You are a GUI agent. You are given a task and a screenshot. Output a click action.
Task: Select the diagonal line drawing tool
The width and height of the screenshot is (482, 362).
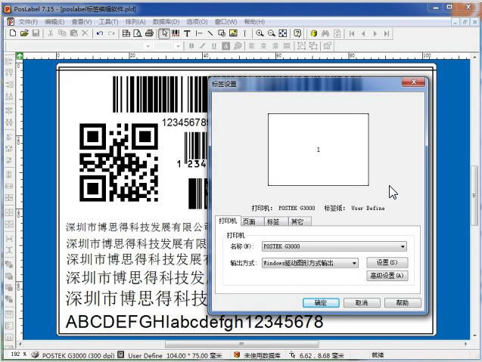click(210, 33)
